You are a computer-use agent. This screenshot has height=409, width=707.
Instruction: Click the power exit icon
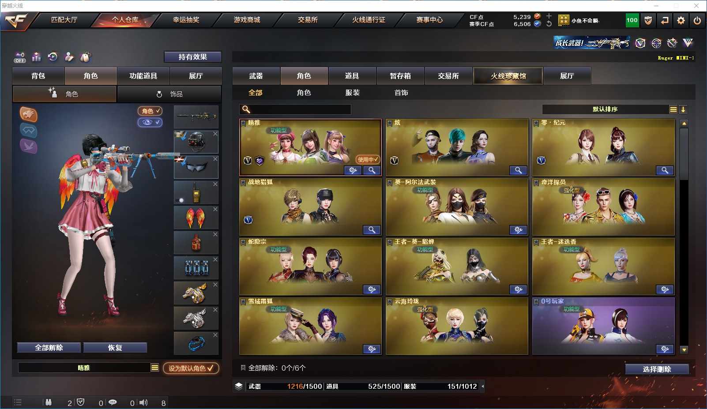[697, 20]
